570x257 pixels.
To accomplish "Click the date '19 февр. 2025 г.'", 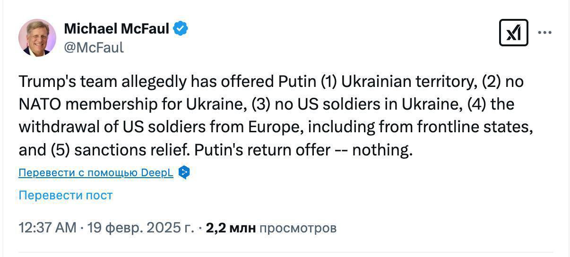I will 141,228.
